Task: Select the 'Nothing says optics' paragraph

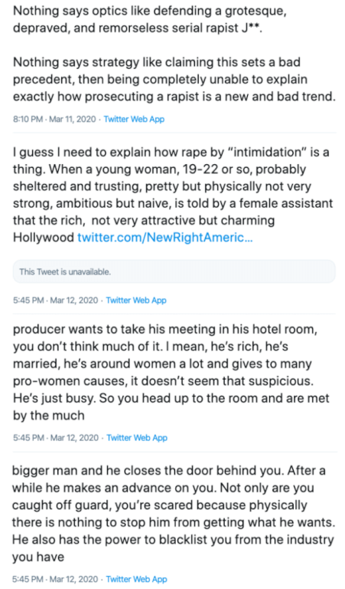Action: click(x=150, y=19)
